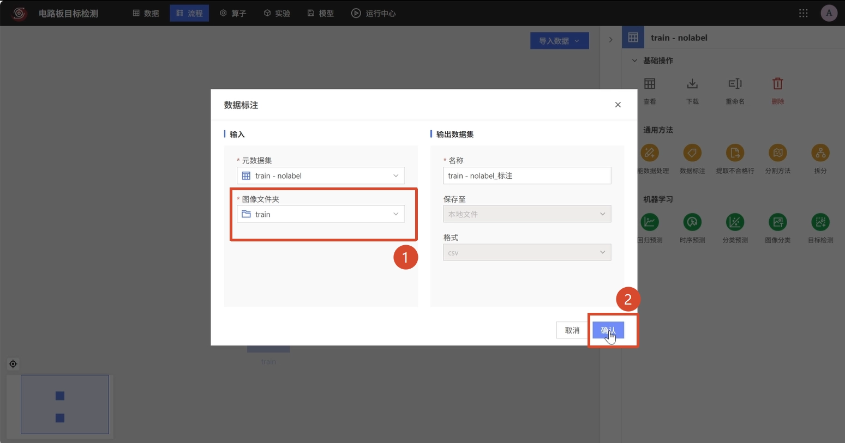Image resolution: width=845 pixels, height=443 pixels.
Task: Select the 分割方法 icon
Action: click(x=778, y=153)
